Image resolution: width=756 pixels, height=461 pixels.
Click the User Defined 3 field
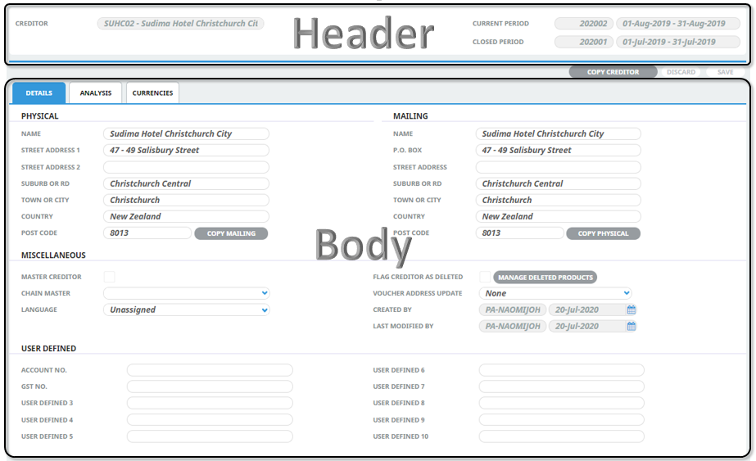(x=210, y=403)
